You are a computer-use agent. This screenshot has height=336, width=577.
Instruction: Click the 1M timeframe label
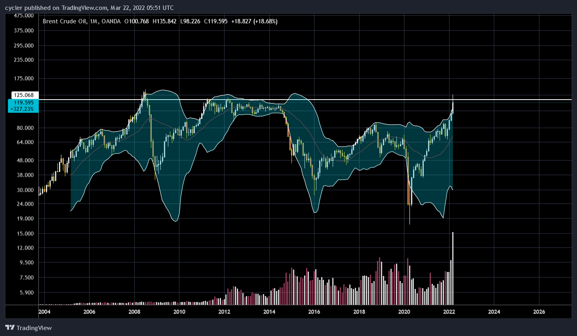94,21
